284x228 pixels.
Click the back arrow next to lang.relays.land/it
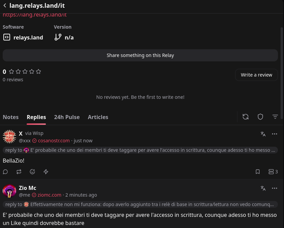coord(5,5)
